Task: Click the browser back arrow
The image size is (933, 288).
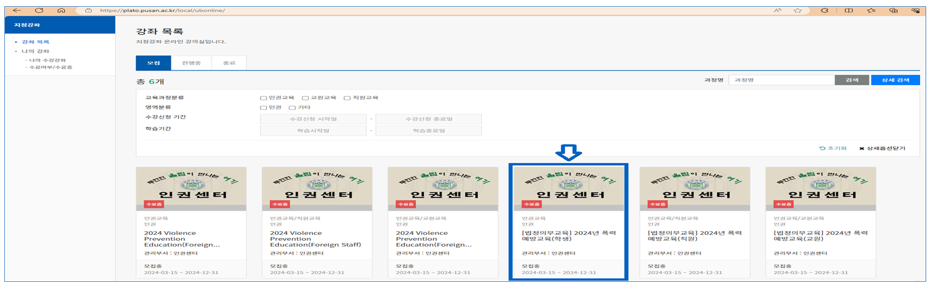Action: coord(17,11)
